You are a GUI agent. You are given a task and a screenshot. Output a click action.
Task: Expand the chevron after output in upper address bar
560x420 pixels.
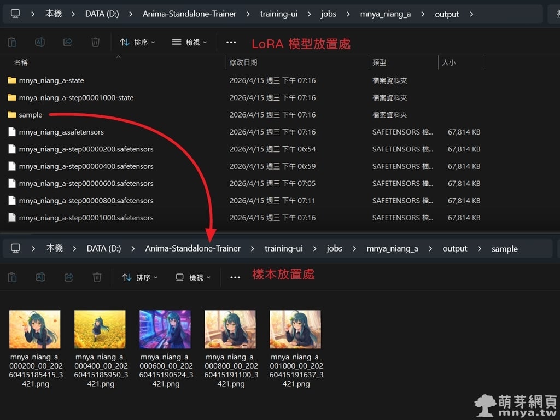tap(472, 14)
